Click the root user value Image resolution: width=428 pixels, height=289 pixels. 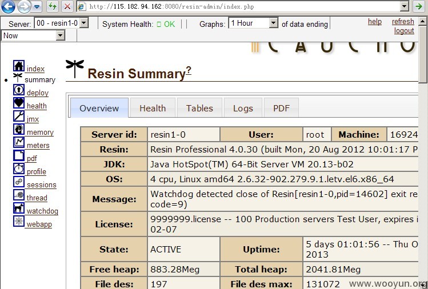[x=315, y=135]
